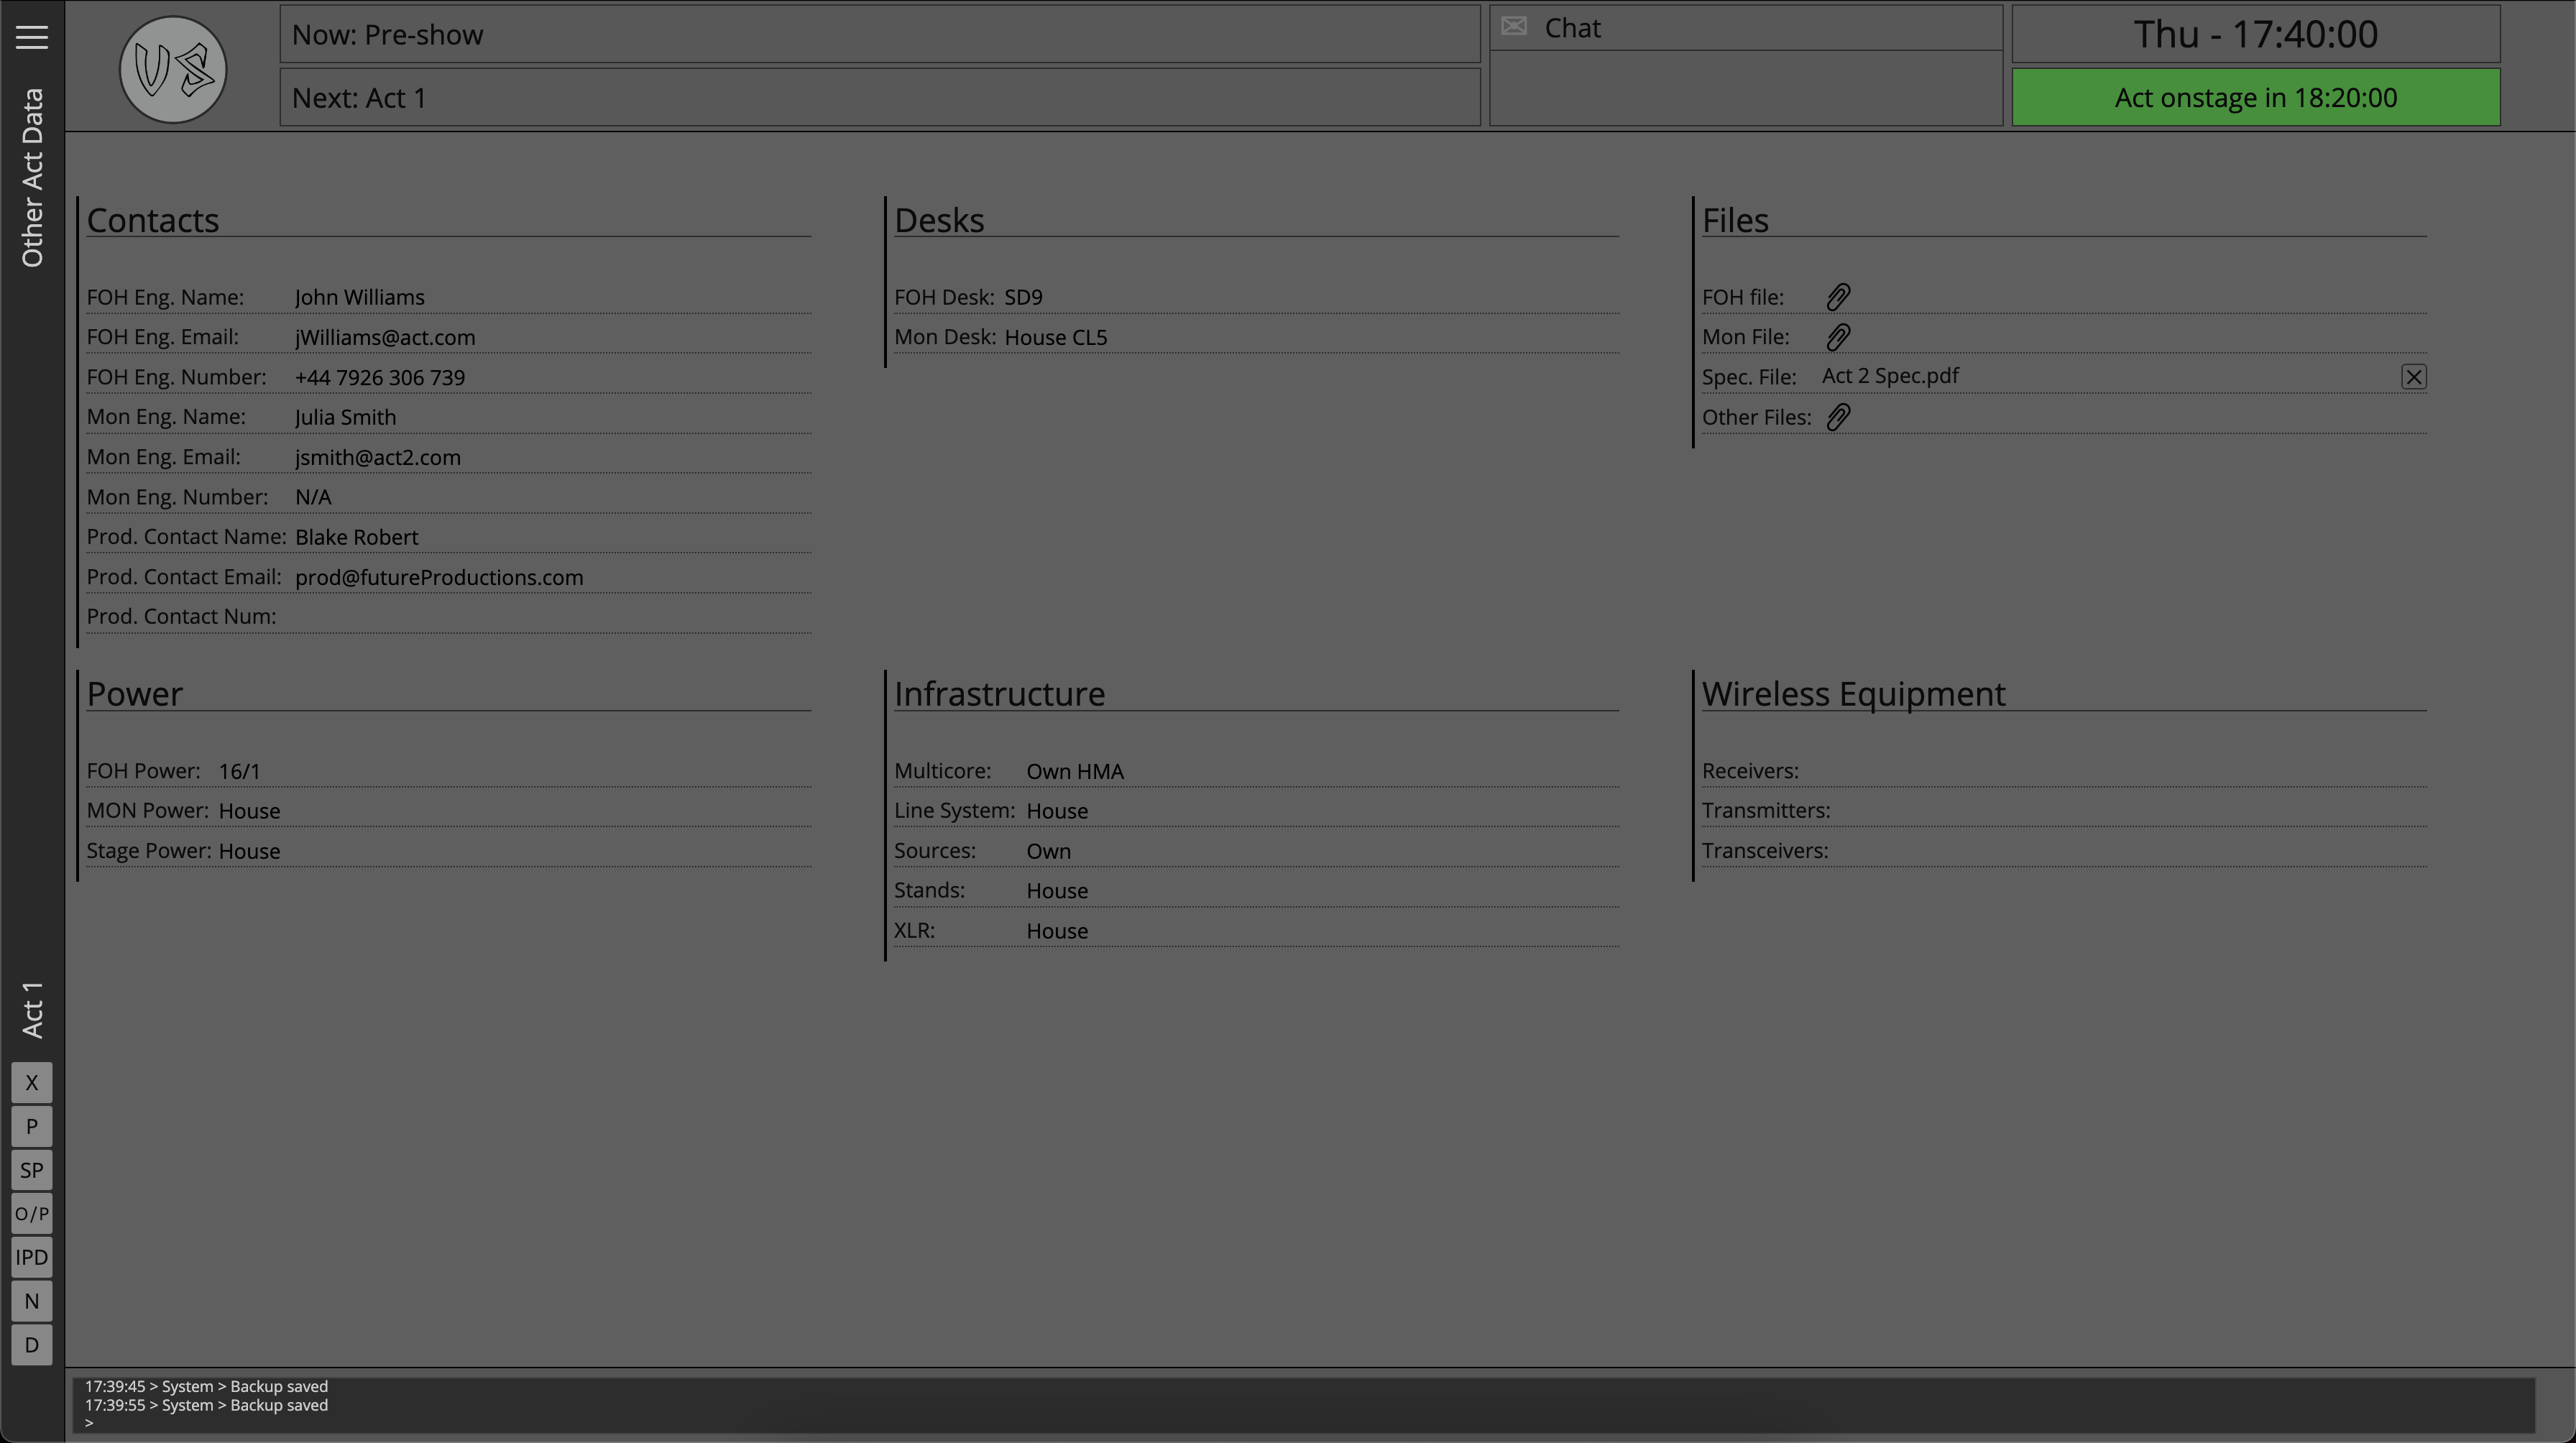Edit Stage Power value House
2576x1443 pixels.
click(249, 851)
